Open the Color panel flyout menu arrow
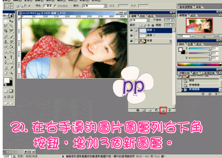The width and height of the screenshot is (222, 158). [x=220, y=44]
